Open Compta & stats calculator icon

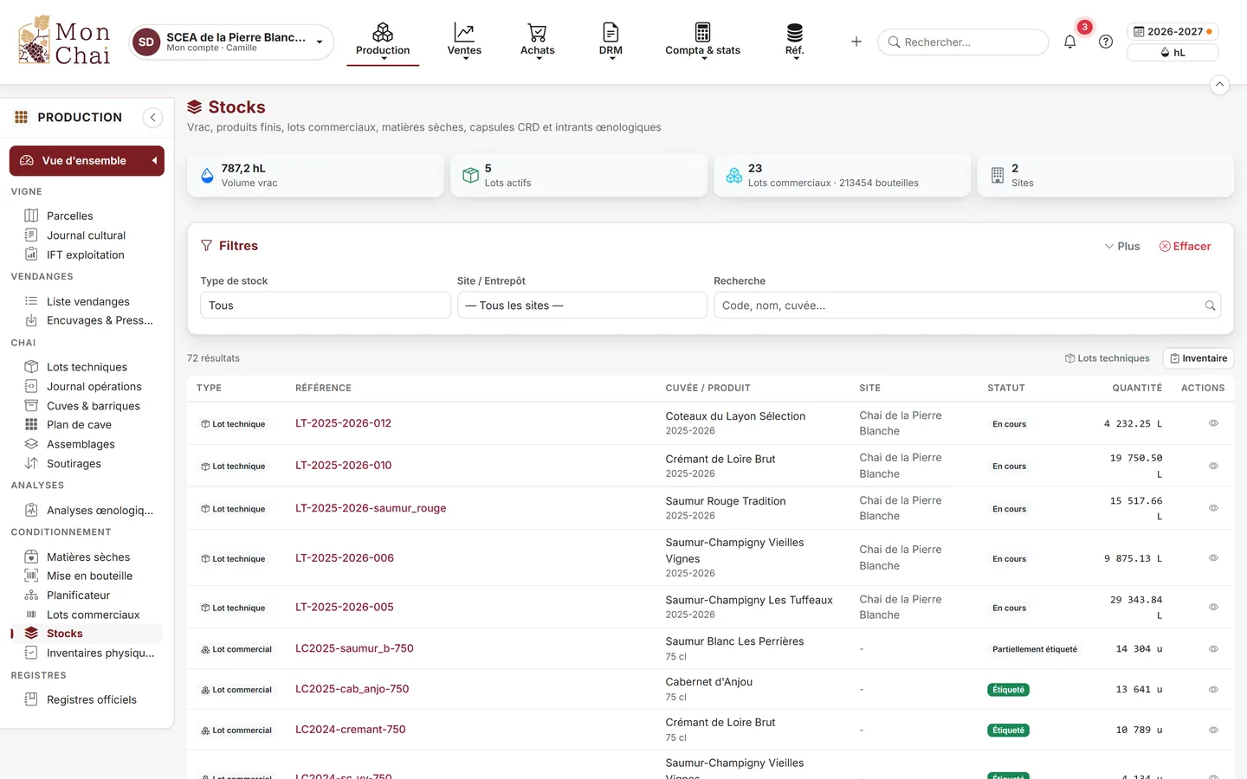coord(702,33)
